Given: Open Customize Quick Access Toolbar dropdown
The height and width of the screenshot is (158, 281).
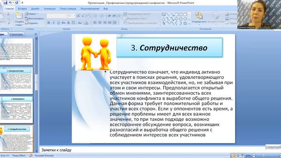Looking at the screenshot, I should 22,3.
